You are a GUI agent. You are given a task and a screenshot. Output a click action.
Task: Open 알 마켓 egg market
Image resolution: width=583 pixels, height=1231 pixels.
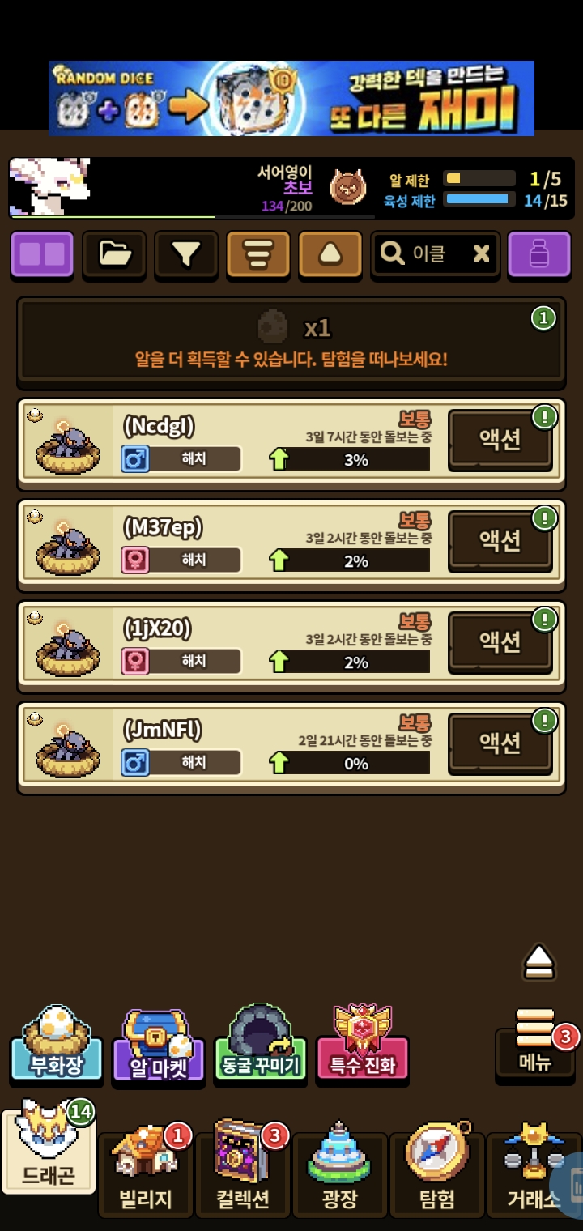(x=159, y=1046)
